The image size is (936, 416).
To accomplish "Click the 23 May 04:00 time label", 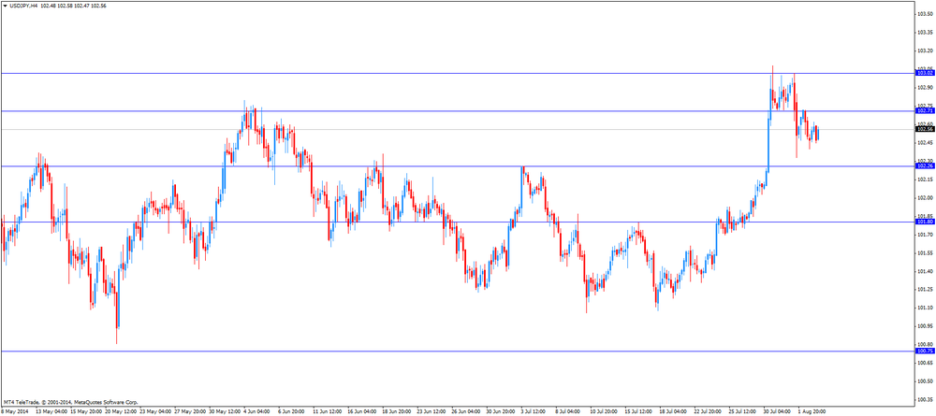I will (154, 411).
